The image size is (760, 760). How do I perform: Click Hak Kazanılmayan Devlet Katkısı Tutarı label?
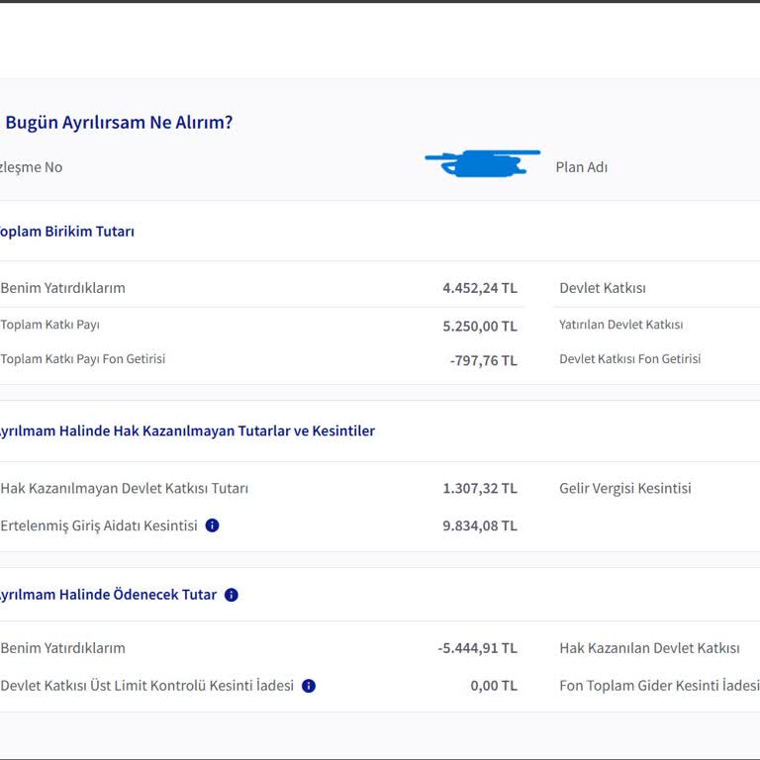pos(125,488)
